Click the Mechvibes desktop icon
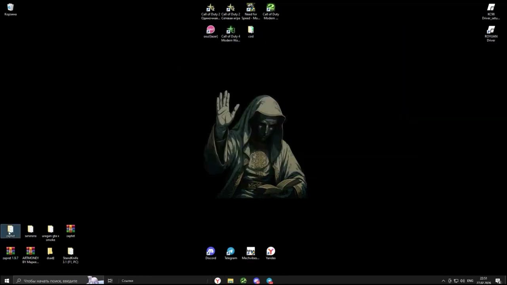The image size is (507, 285). pyautogui.click(x=251, y=253)
